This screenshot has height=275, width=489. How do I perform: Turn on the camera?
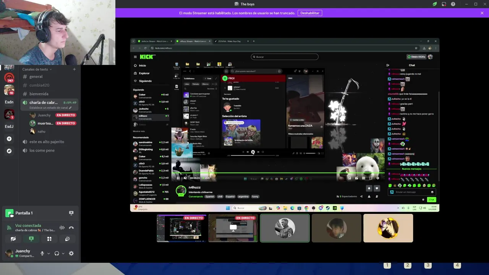click(13, 239)
